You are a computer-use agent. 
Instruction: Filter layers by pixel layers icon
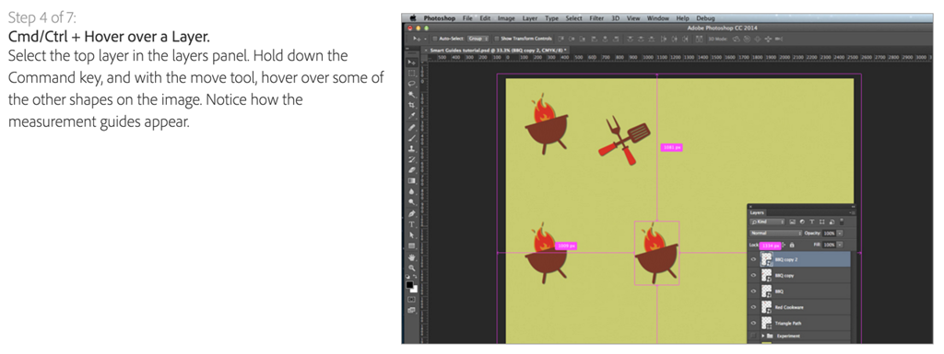792,222
